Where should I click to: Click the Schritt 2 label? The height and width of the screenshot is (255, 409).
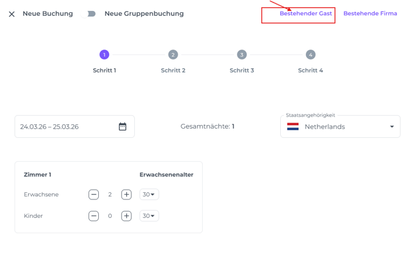click(173, 70)
